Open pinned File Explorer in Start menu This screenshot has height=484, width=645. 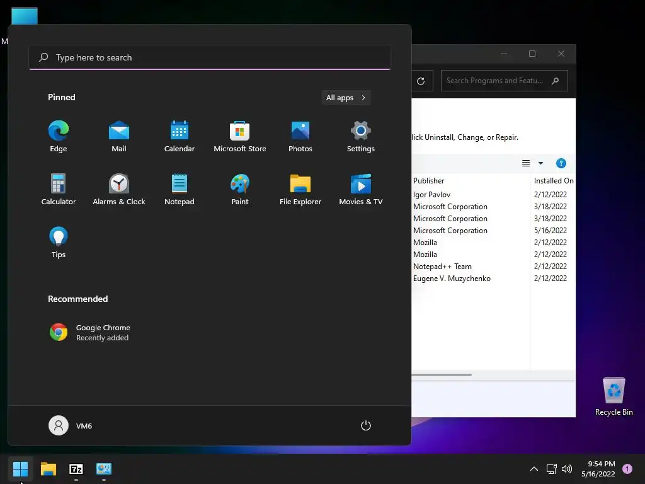coord(300,189)
